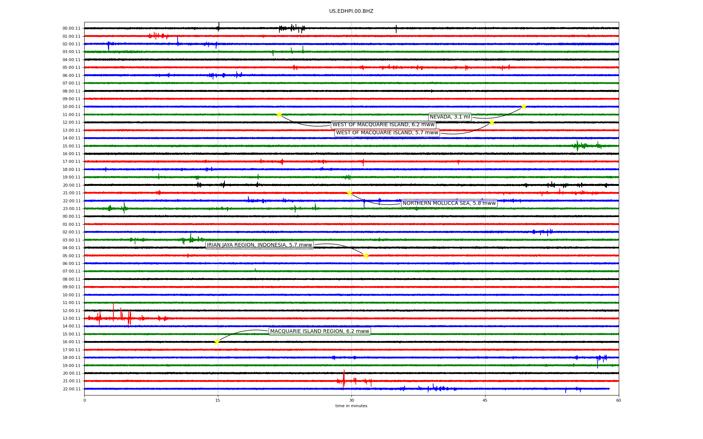Click the x-axis tick label 60
The image size is (703, 439).
(x=619, y=400)
